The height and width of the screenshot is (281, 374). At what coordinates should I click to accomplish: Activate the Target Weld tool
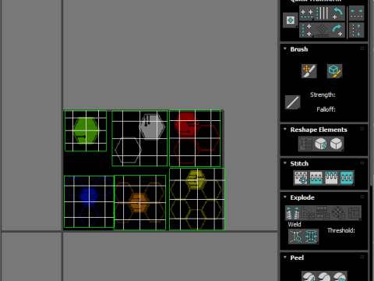(x=296, y=237)
